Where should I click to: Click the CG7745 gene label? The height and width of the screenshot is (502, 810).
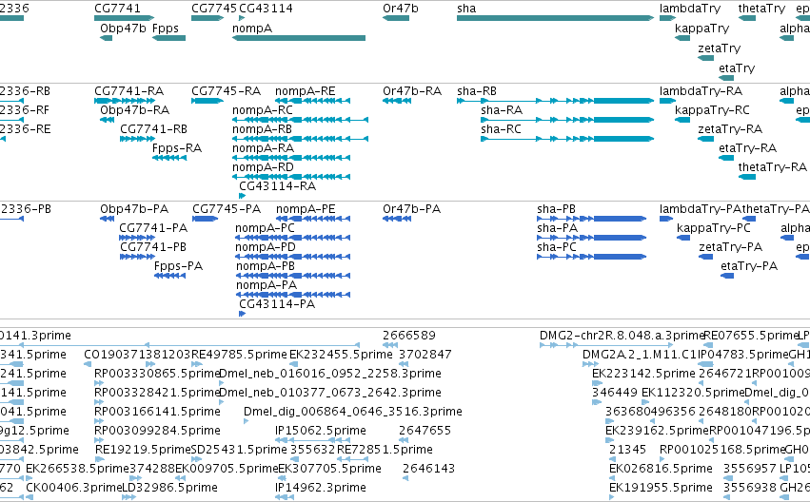[214, 9]
